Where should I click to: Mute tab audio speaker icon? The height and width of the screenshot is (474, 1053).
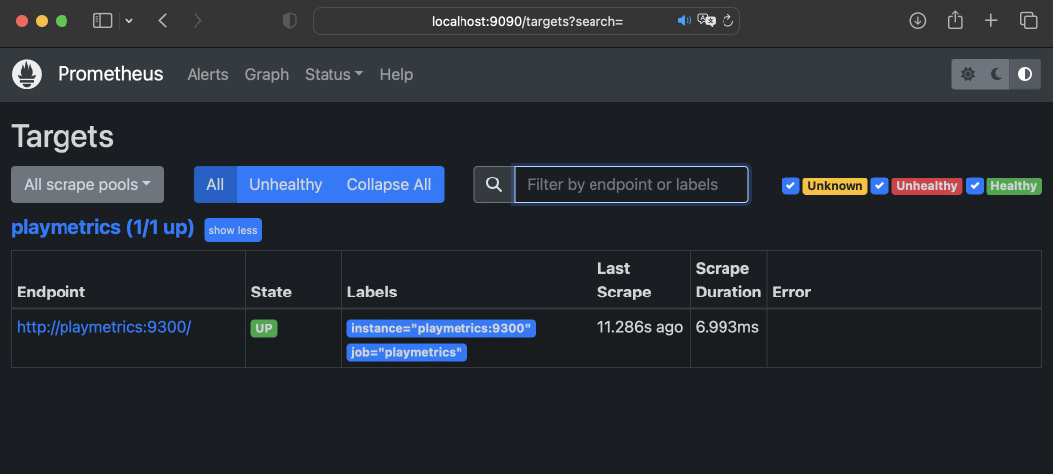point(684,21)
